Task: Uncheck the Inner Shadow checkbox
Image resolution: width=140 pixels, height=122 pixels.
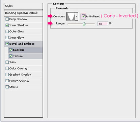Action: click(7, 25)
